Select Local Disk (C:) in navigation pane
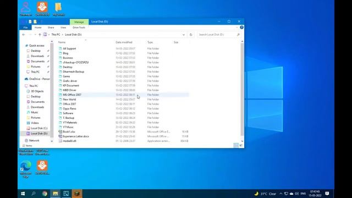Viewport: 352px width, 198px height. pyautogui.click(x=39, y=128)
